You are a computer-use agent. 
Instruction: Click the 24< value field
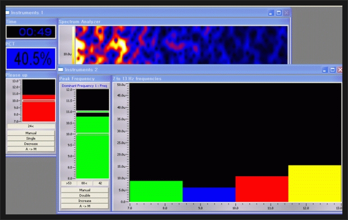pyautogui.click(x=31, y=126)
